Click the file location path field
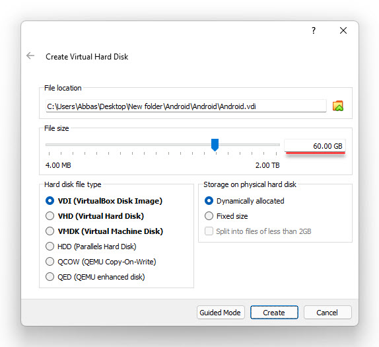 186,106
